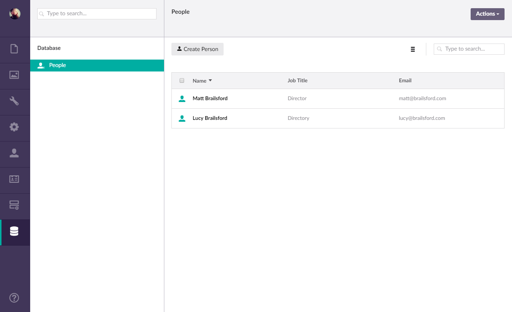
Task: Focus the list search field above the table
Action: pyautogui.click(x=469, y=49)
